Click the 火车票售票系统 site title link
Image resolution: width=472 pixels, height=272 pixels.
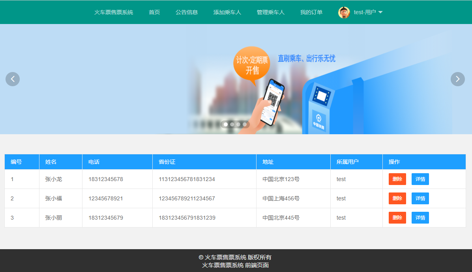point(113,12)
